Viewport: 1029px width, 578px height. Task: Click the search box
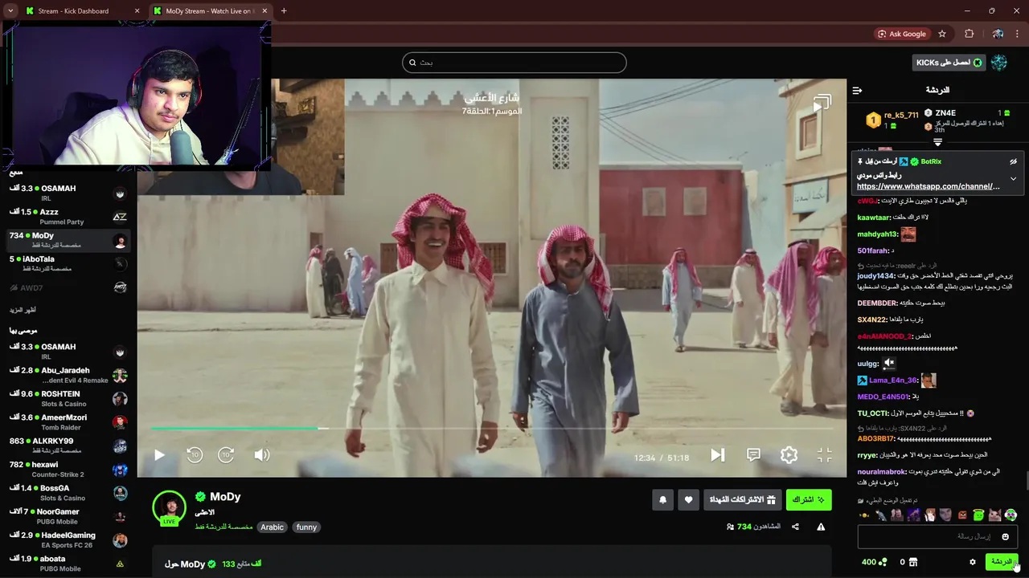point(514,63)
